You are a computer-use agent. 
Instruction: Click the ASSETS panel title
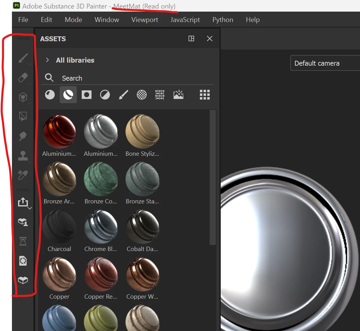(53, 39)
